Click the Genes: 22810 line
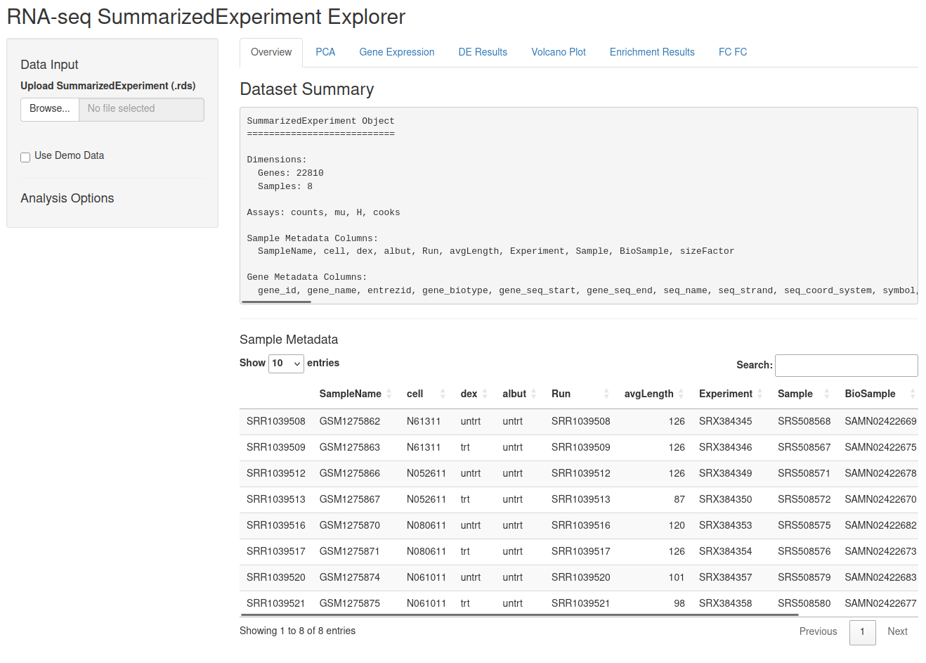 click(x=290, y=173)
